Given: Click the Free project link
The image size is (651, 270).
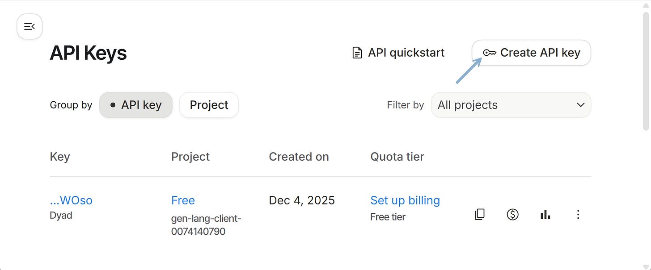Looking at the screenshot, I should pos(183,200).
